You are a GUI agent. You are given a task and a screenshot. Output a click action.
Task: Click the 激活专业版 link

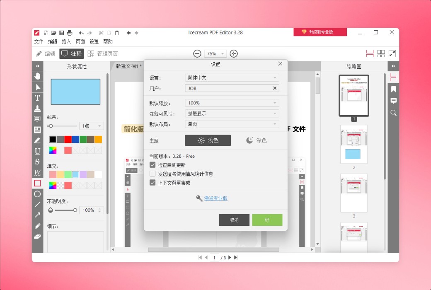(x=215, y=198)
